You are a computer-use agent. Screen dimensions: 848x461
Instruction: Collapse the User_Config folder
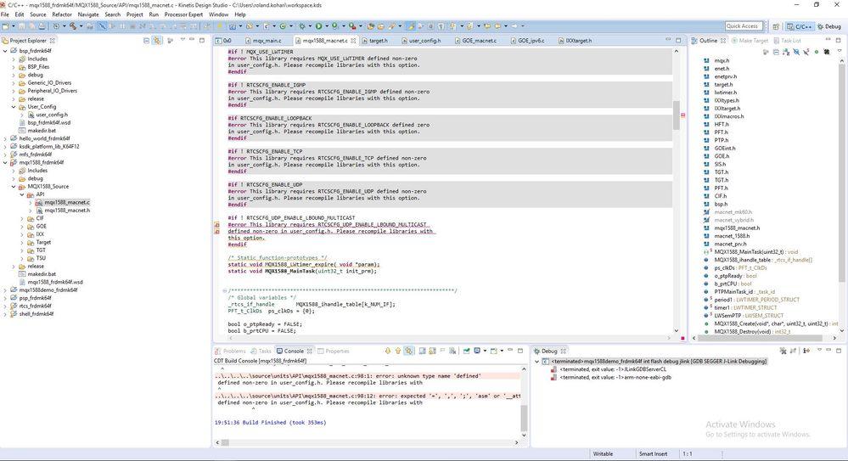point(14,107)
